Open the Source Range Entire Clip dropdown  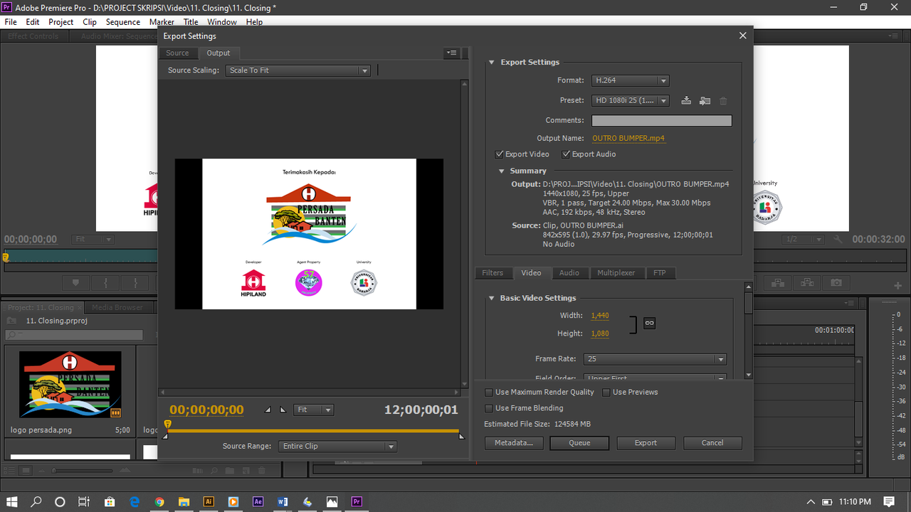338,447
